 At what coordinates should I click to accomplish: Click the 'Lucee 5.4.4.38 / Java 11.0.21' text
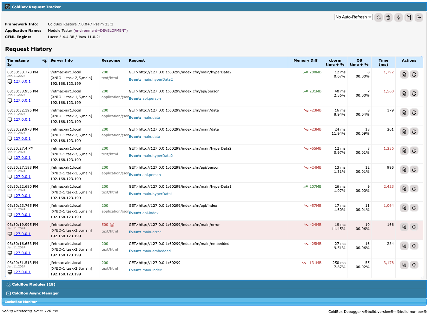point(74,37)
